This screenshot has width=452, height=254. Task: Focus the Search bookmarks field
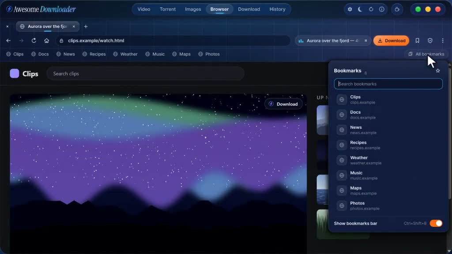388,84
